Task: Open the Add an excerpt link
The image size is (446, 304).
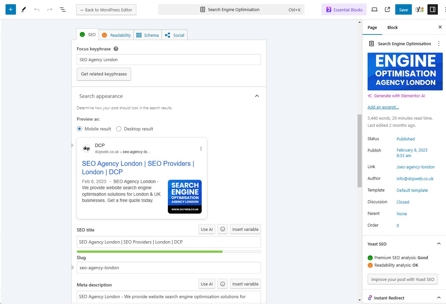Action: [383, 107]
